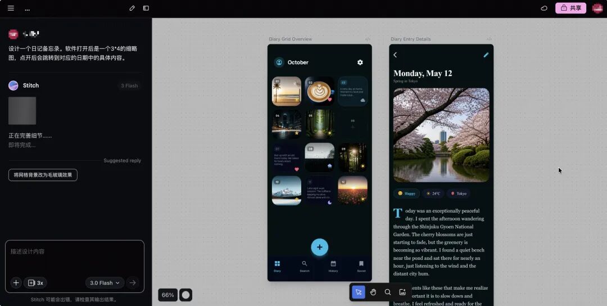Open the hamburger menu in top bar
Image resolution: width=607 pixels, height=306 pixels.
tap(11, 8)
